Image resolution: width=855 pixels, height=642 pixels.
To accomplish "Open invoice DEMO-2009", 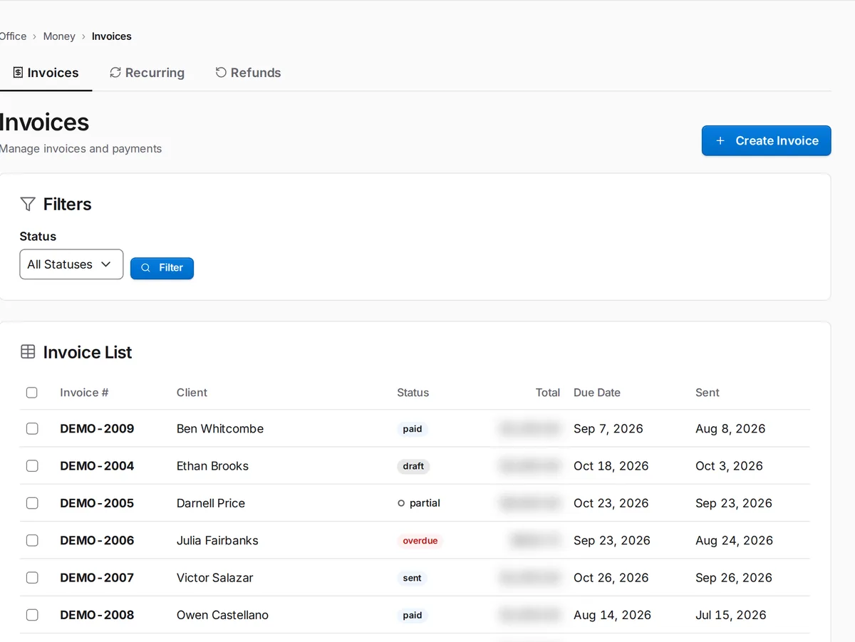I will click(x=97, y=429).
